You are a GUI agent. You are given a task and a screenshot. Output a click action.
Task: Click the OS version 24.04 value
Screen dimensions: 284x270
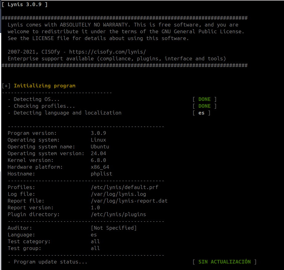(x=98, y=154)
